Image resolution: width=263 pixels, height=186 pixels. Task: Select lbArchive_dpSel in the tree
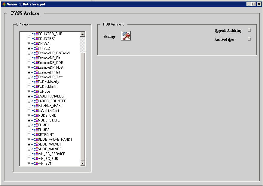(50, 106)
